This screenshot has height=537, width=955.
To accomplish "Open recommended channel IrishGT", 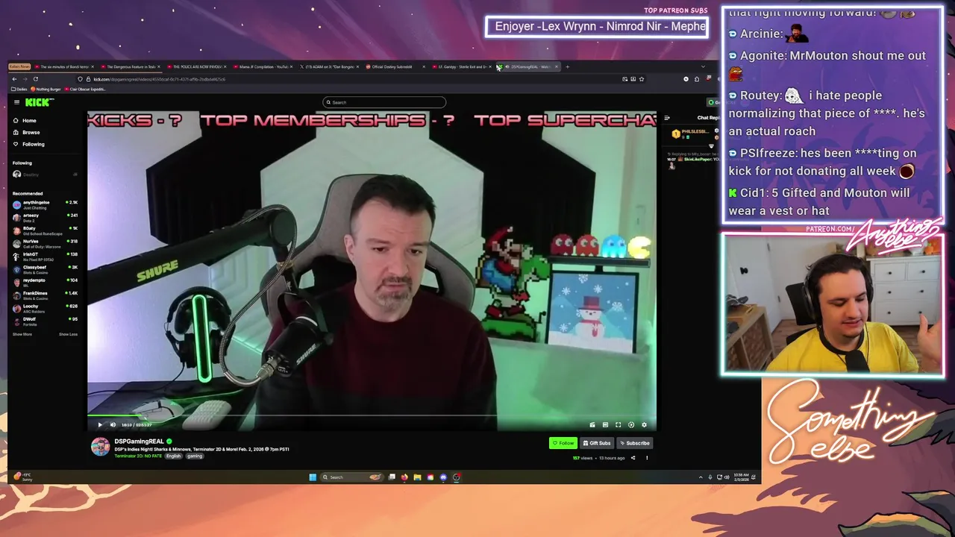I will [x=45, y=256].
